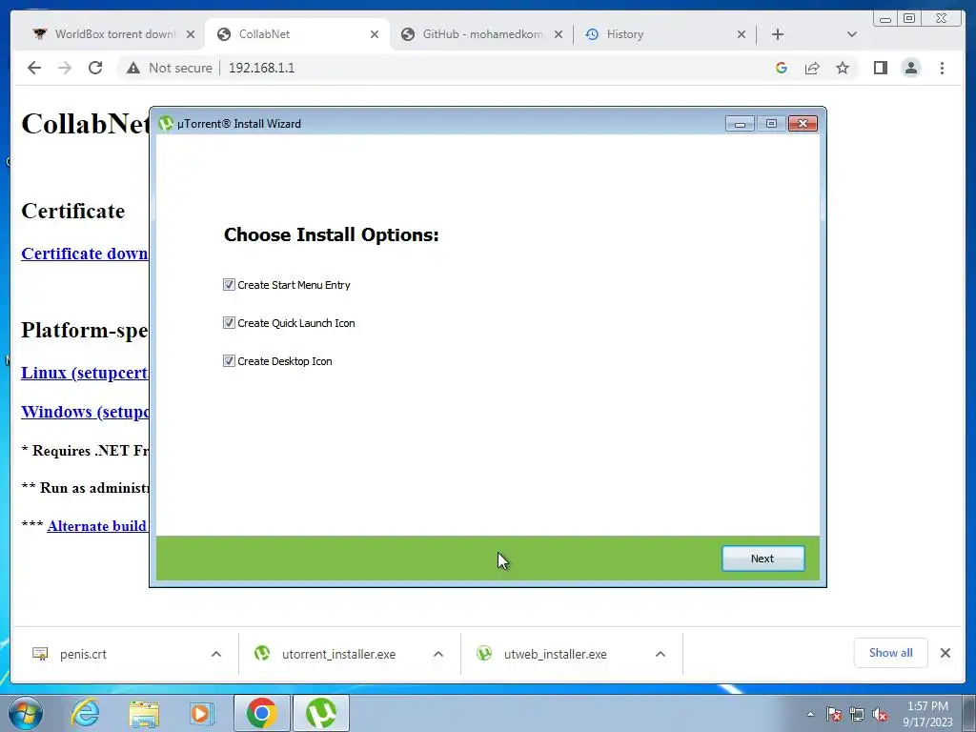Open downloaded penis.crt file

83,654
